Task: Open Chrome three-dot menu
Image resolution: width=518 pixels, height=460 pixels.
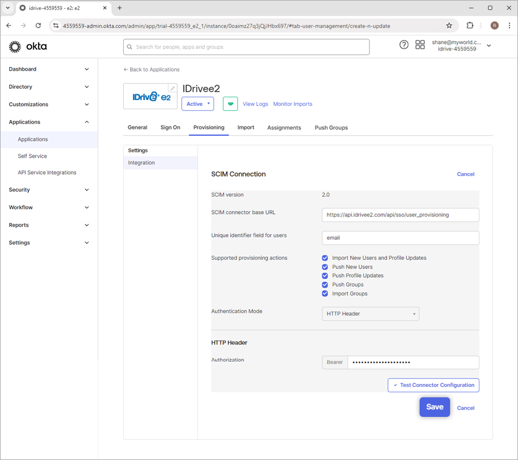Action: [x=509, y=25]
